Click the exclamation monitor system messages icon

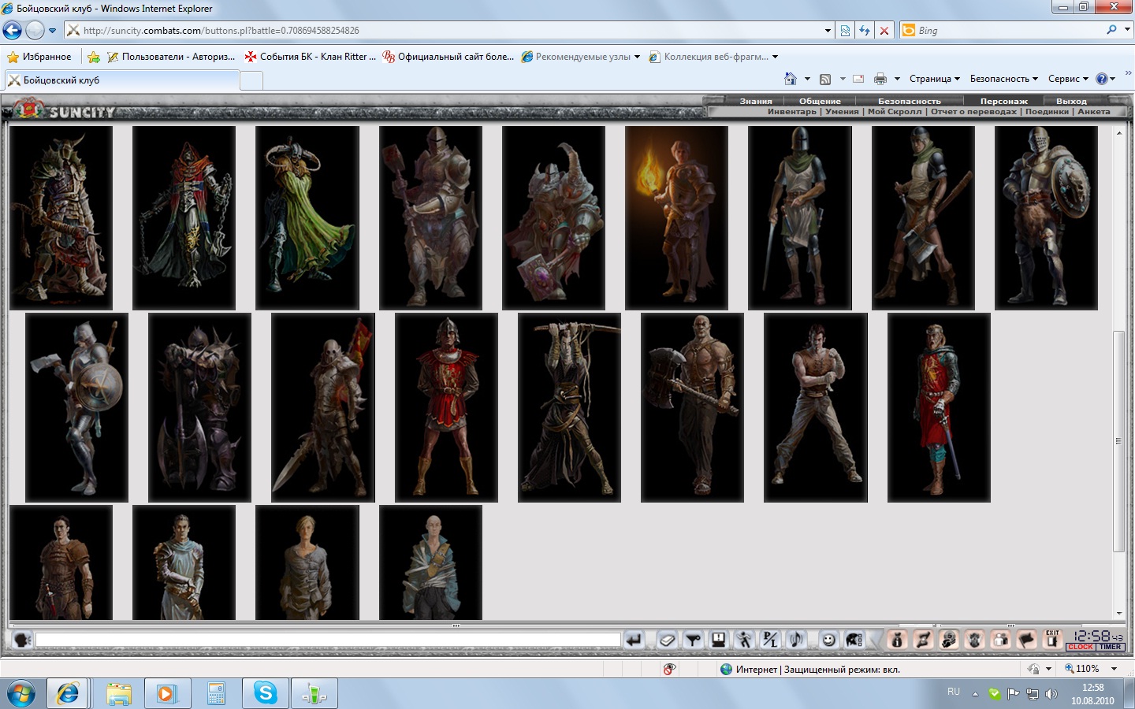coord(718,640)
